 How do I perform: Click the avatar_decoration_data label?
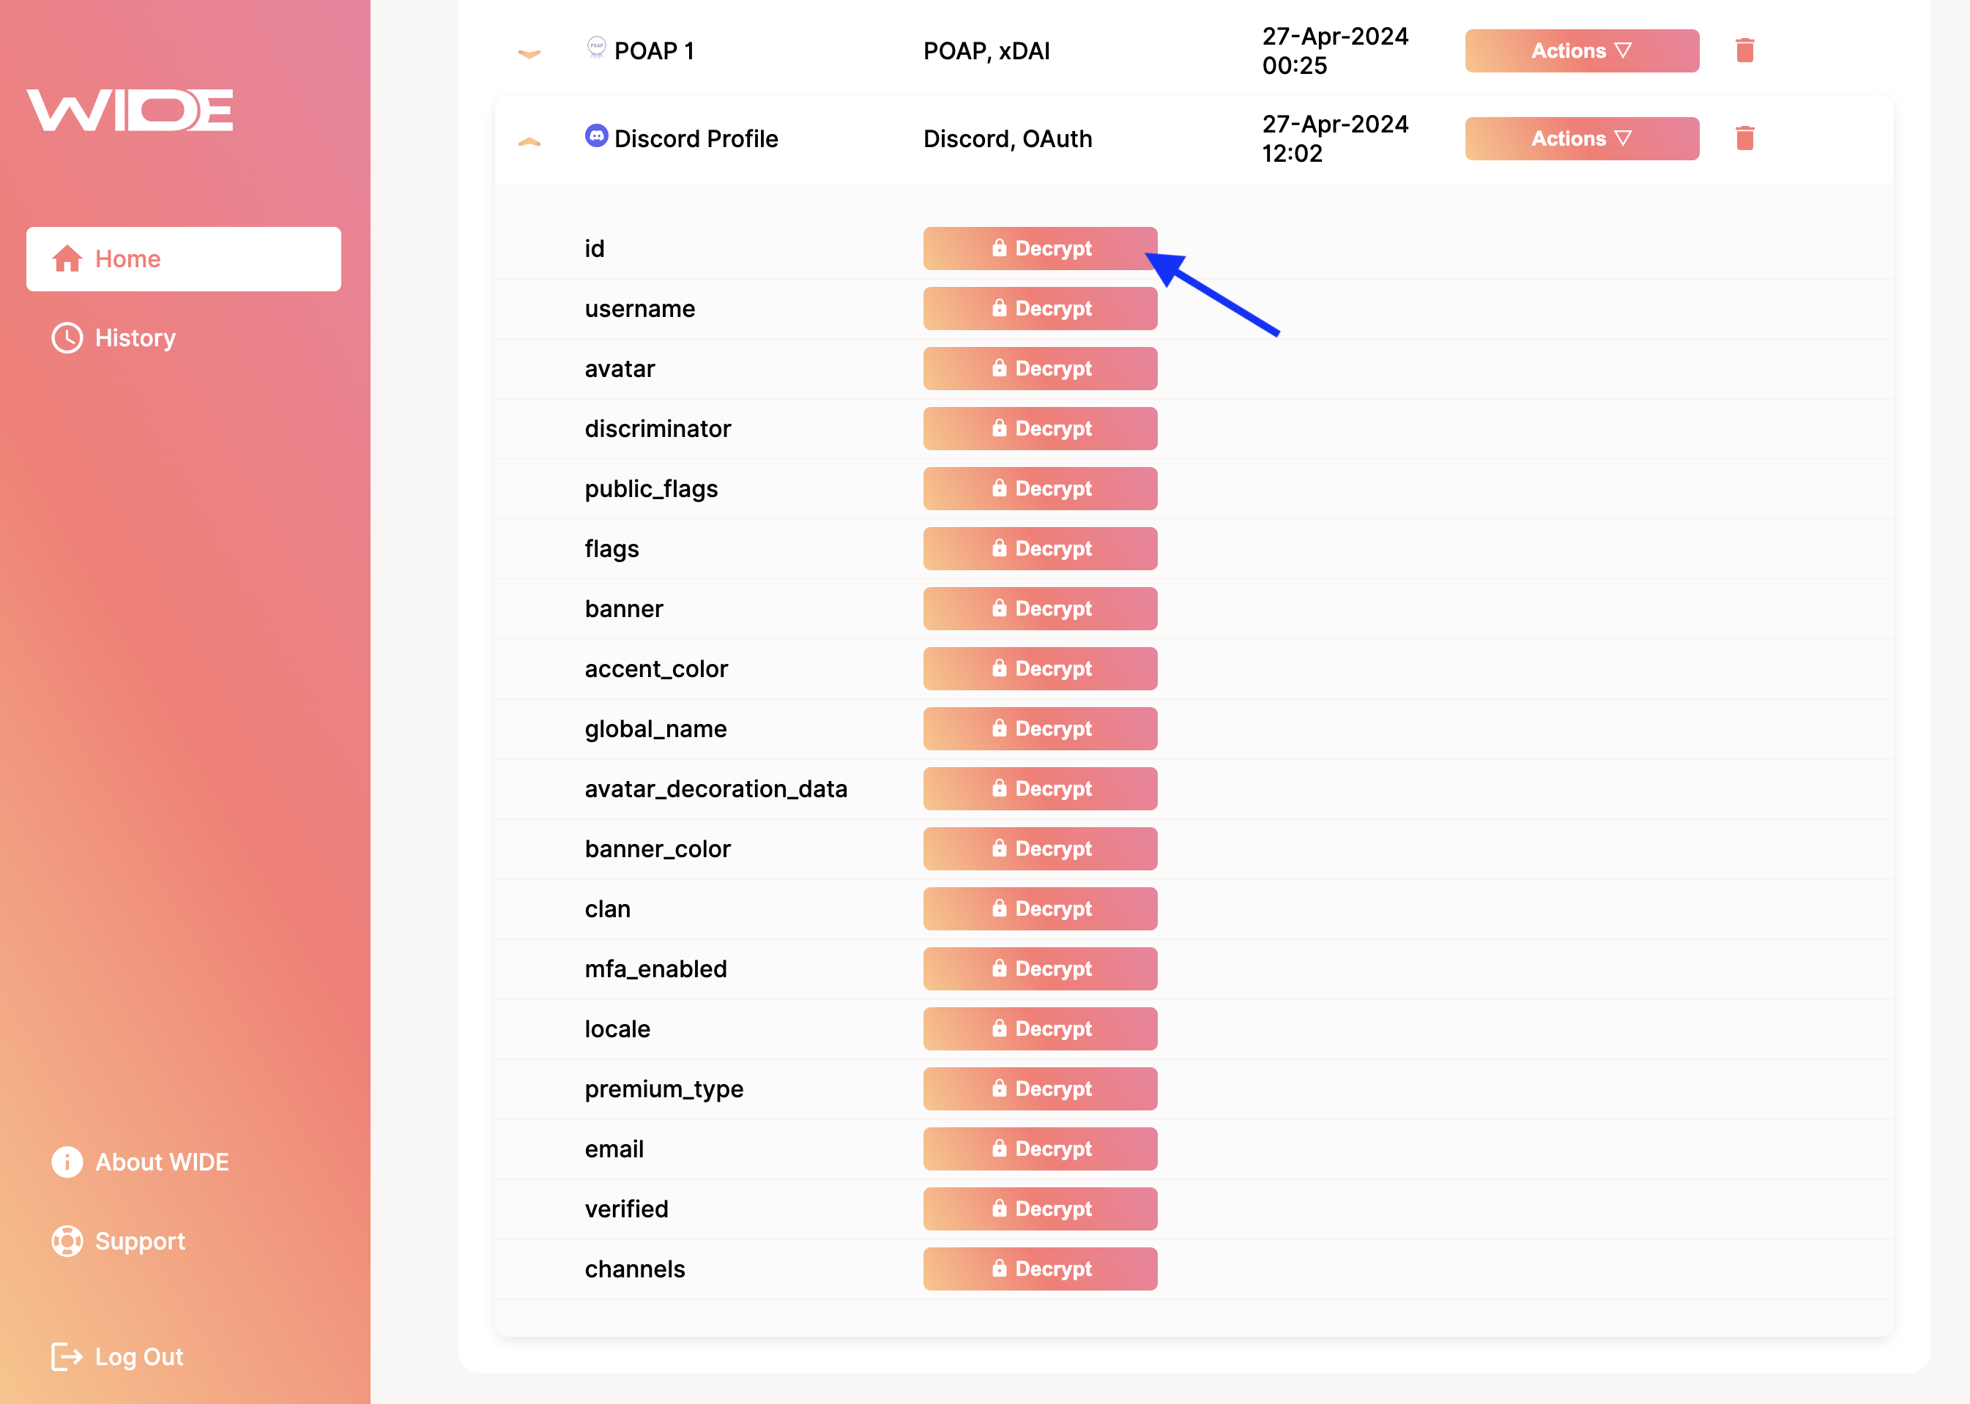coord(716,788)
